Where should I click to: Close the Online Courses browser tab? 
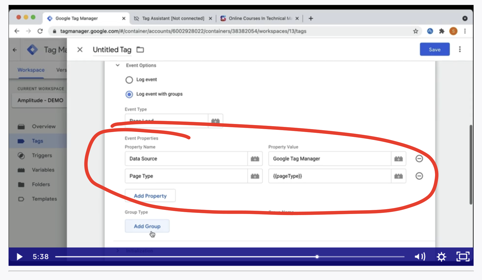point(297,18)
